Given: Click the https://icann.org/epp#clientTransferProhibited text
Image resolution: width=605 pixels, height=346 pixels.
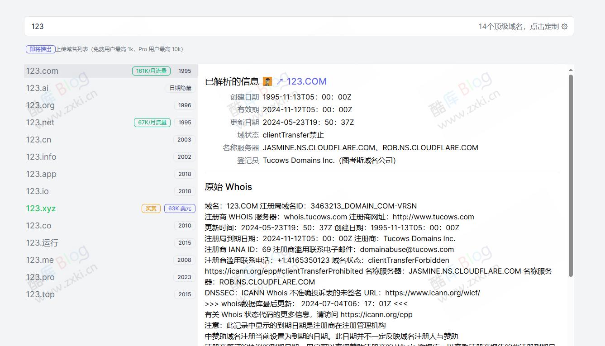Looking at the screenshot, I should click(284, 271).
